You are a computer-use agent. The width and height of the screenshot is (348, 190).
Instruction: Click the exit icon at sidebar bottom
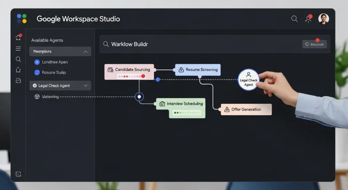pos(18,174)
